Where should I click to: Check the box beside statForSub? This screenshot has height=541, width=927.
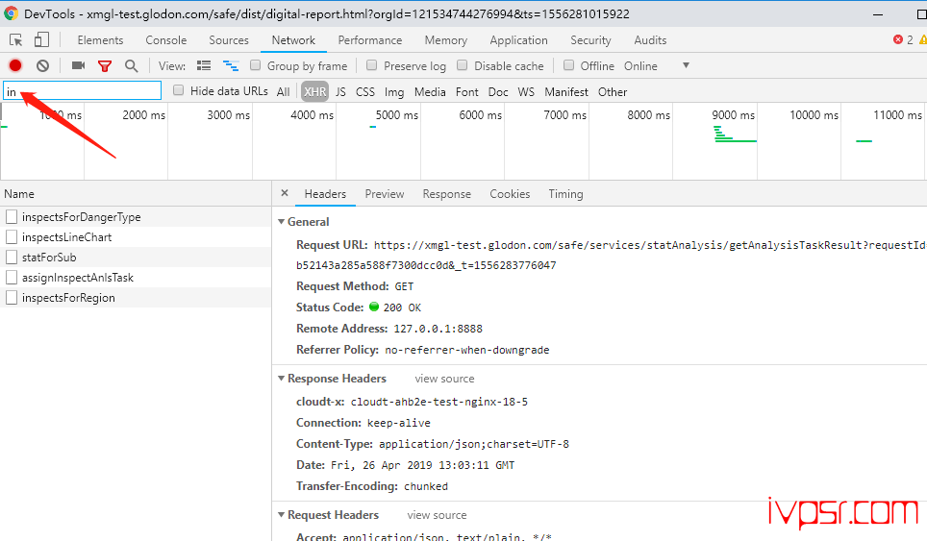(x=12, y=257)
